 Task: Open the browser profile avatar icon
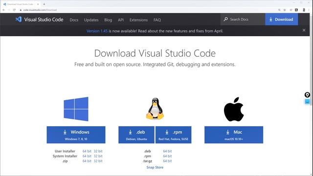304,10
